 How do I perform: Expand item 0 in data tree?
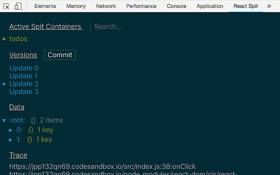pos(11,130)
